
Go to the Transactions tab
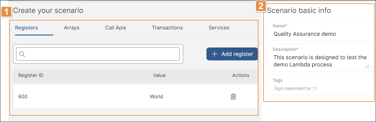[x=167, y=28]
